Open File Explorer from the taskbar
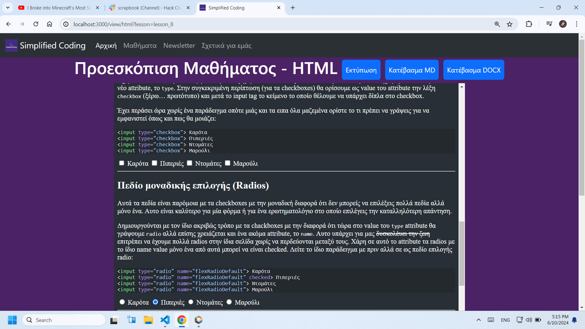Screen dimensions: 585x329 [x=148, y=320]
